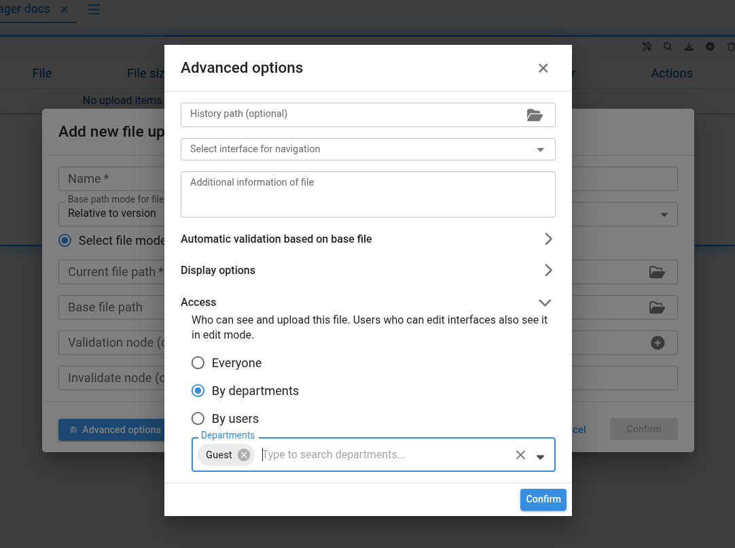Click the manager docs tab

[25, 9]
